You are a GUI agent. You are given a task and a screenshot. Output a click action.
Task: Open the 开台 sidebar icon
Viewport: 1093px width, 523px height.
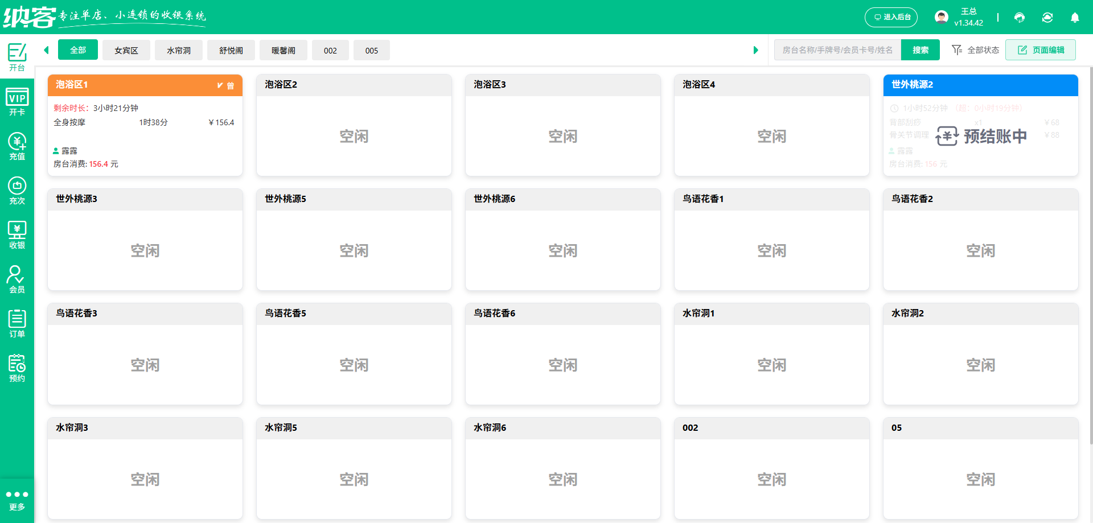[17, 57]
